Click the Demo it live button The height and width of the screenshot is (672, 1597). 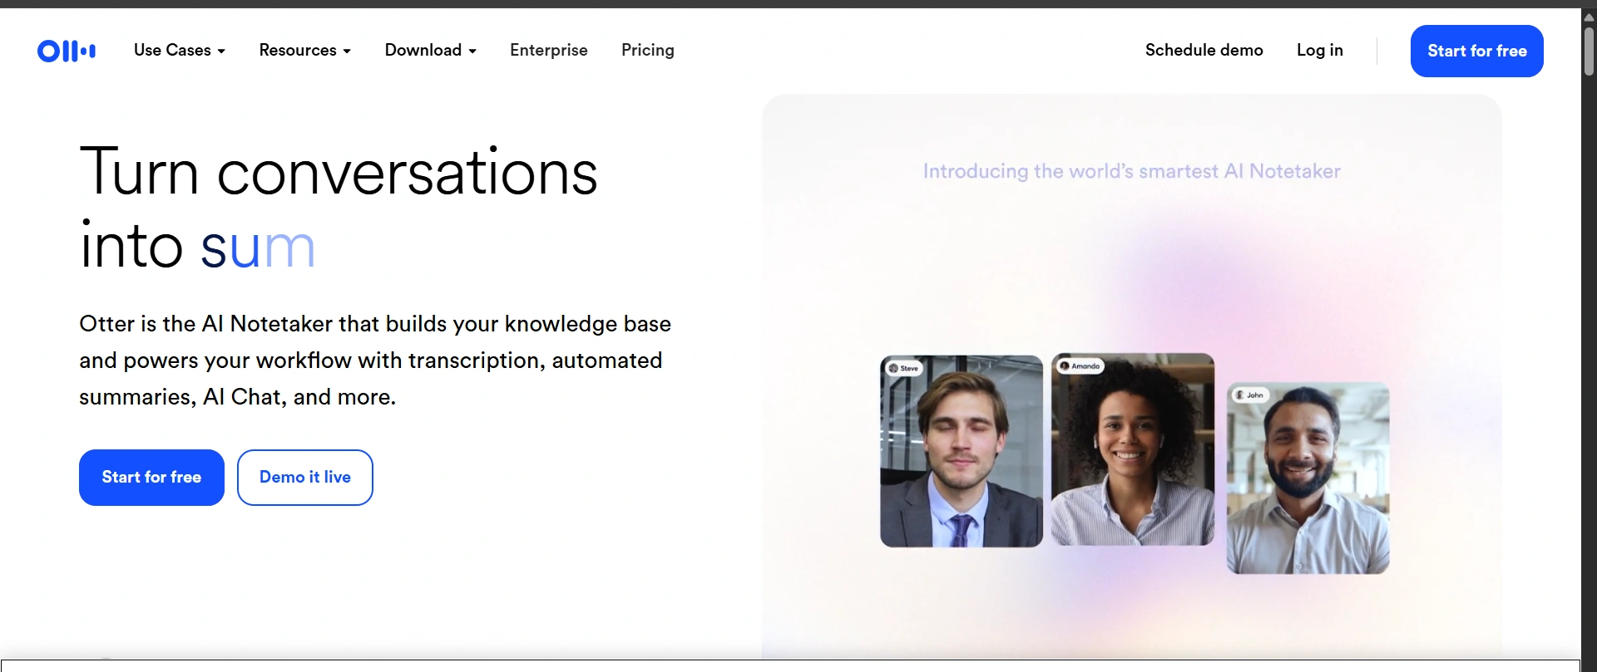coord(305,478)
